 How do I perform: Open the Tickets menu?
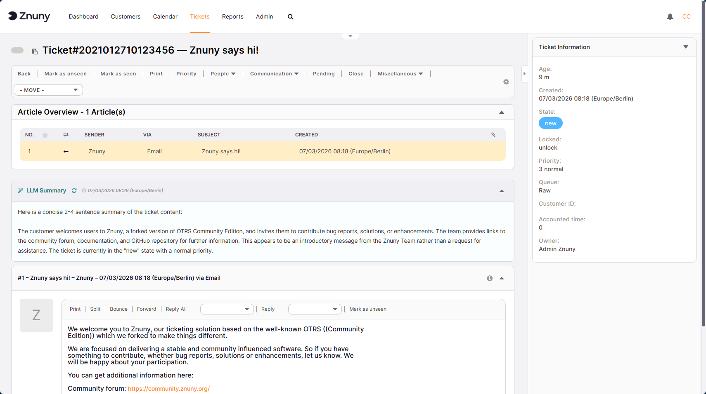pyautogui.click(x=200, y=16)
